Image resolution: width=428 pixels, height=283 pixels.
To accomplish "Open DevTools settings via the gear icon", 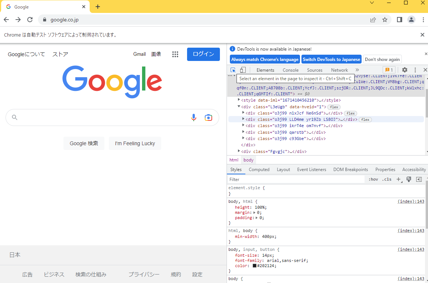I will pos(405,69).
